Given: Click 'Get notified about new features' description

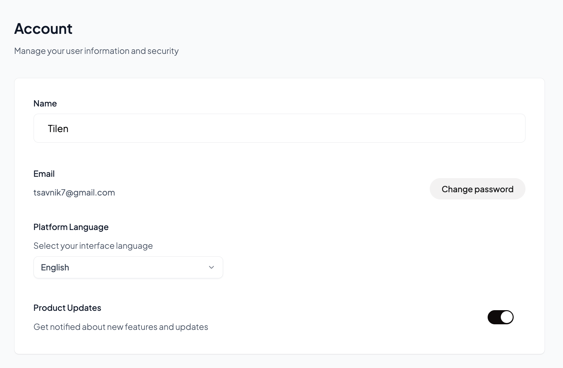Looking at the screenshot, I should pyautogui.click(x=121, y=327).
